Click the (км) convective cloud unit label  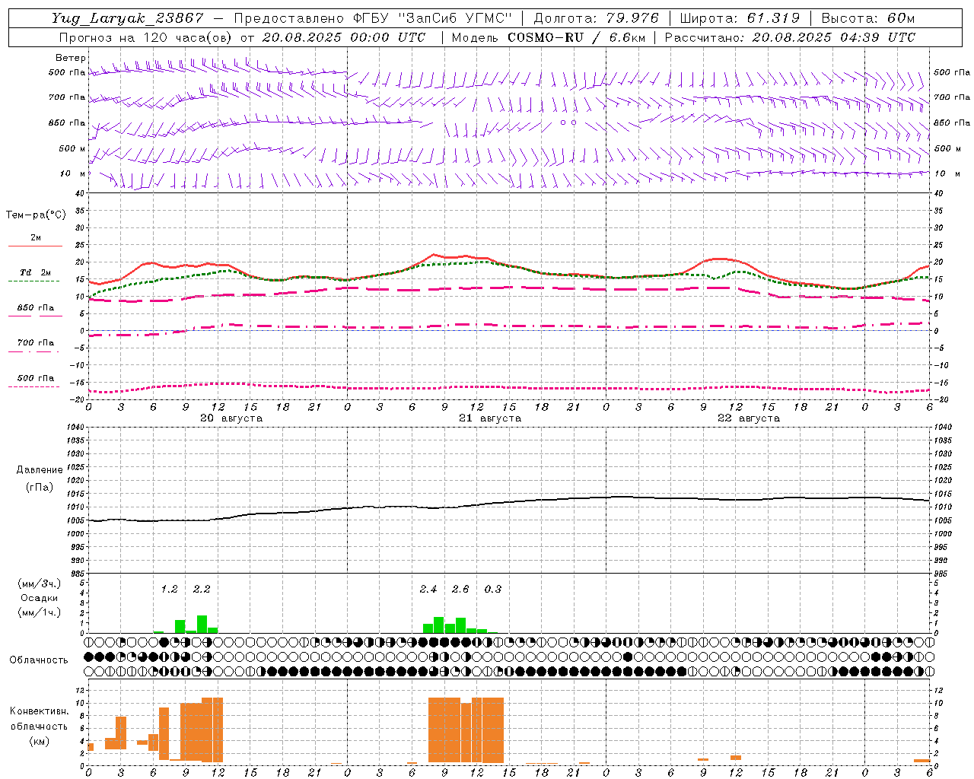[40, 741]
